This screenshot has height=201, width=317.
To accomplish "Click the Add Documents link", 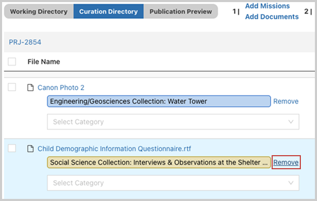I will tap(272, 17).
